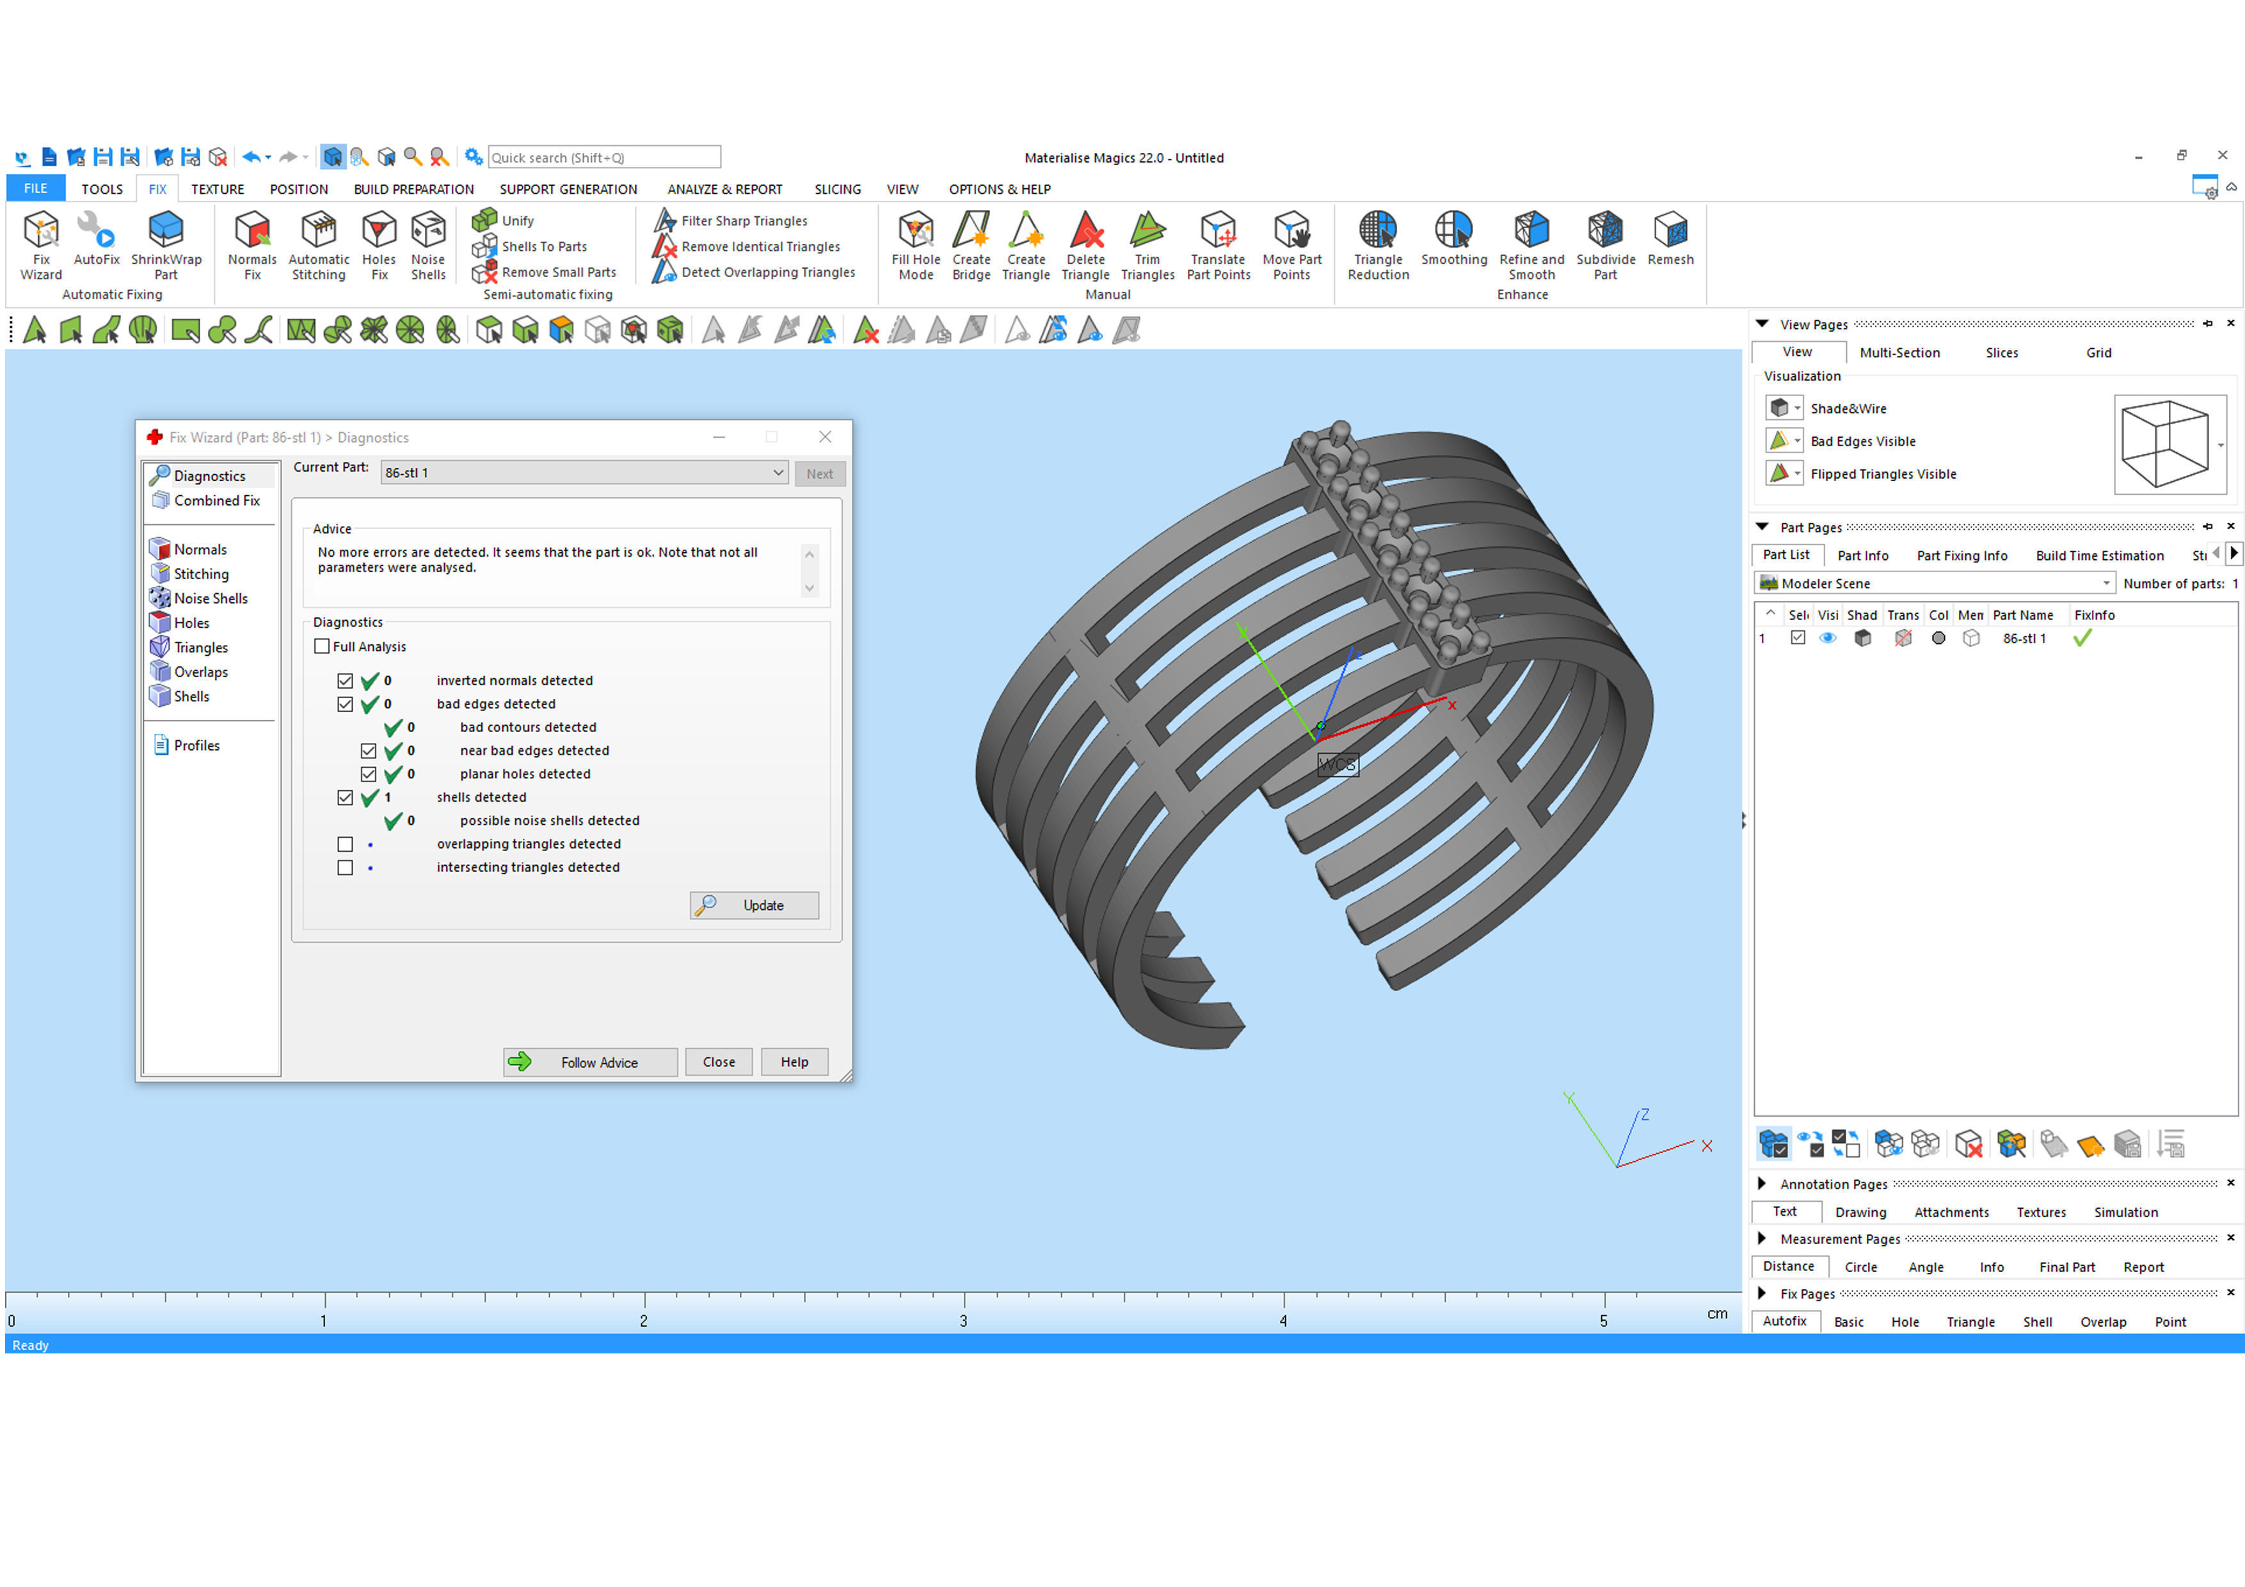Select the Create Triangle tool
2245x1587 pixels.
pos(1026,246)
